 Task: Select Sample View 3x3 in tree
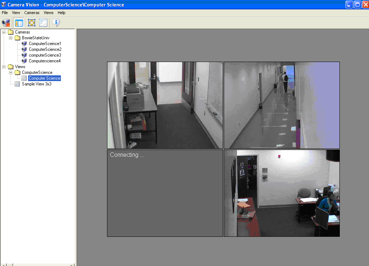click(37, 84)
